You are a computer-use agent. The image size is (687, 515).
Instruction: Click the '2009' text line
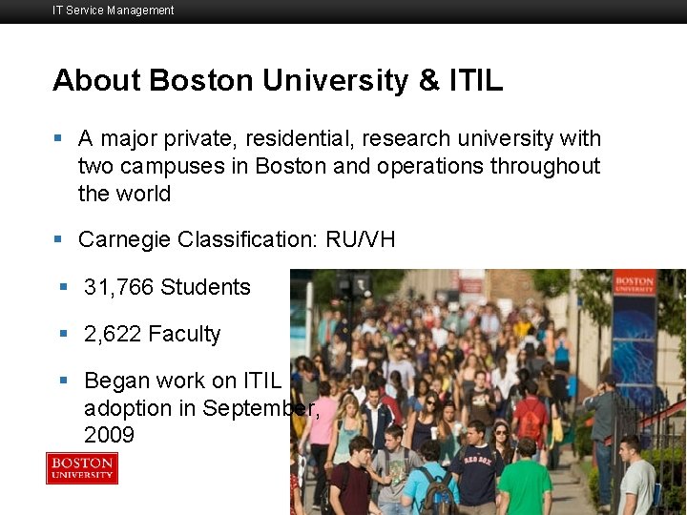[x=109, y=435]
